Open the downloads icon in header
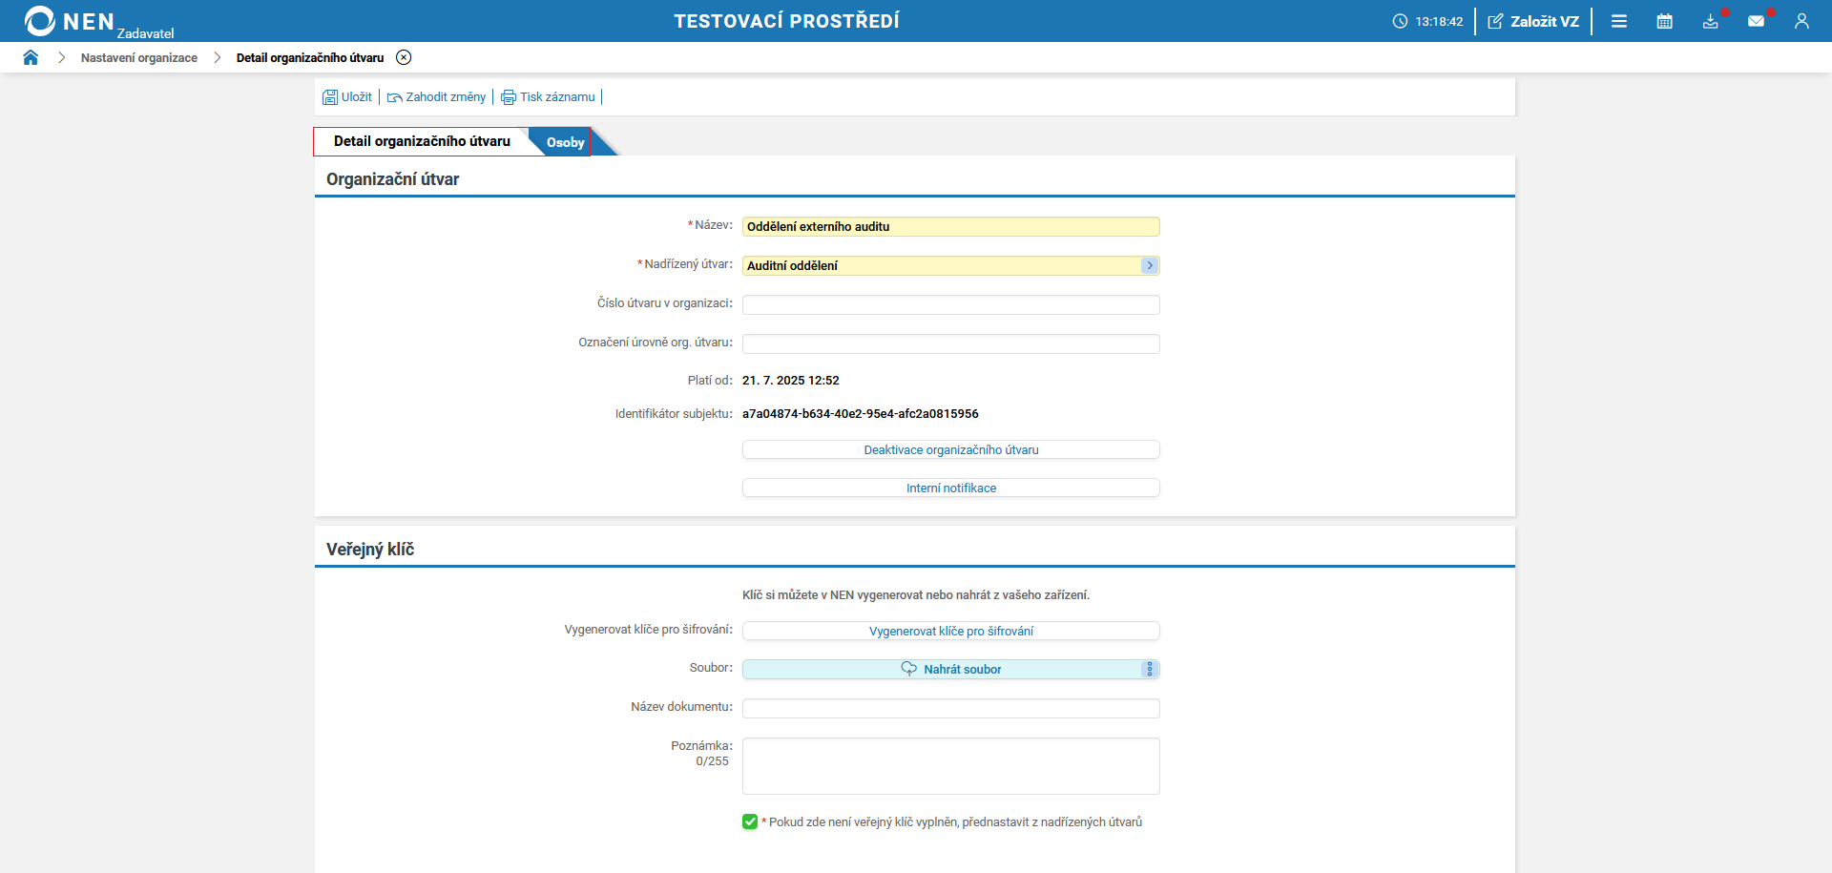1832x873 pixels. click(1711, 21)
